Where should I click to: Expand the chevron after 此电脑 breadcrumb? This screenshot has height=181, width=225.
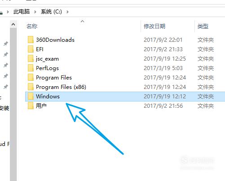coord(35,12)
